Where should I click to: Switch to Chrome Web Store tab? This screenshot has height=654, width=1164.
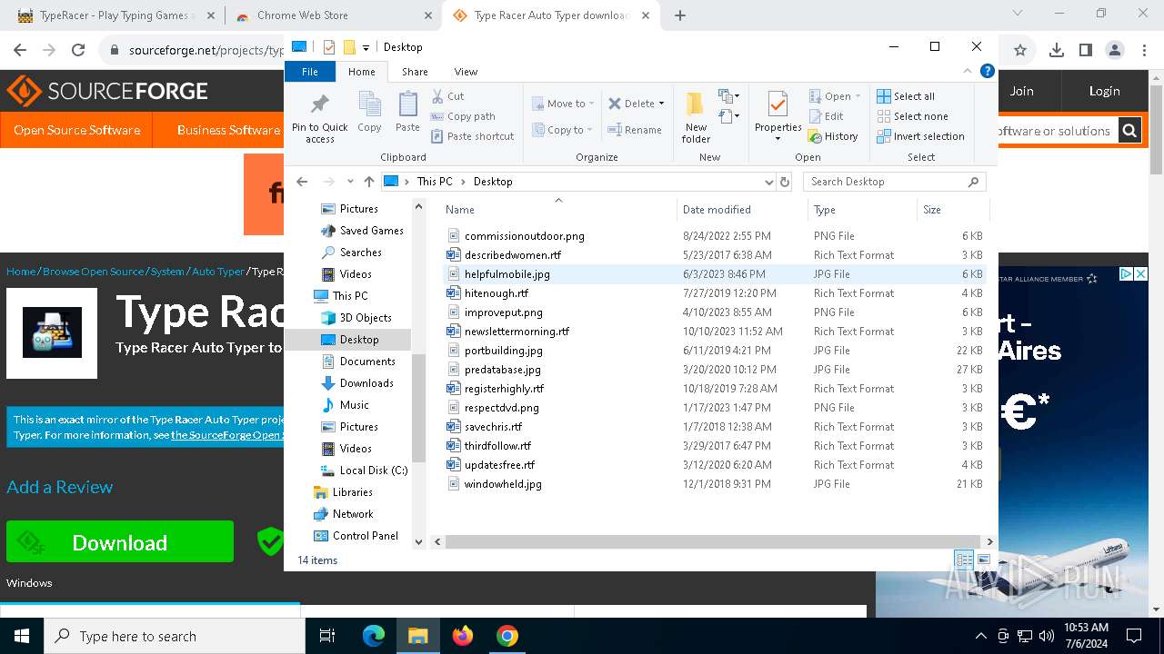coord(335,15)
